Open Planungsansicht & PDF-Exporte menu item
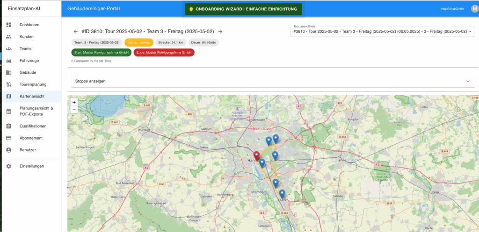Image resolution: width=479 pixels, height=232 pixels. (x=36, y=111)
